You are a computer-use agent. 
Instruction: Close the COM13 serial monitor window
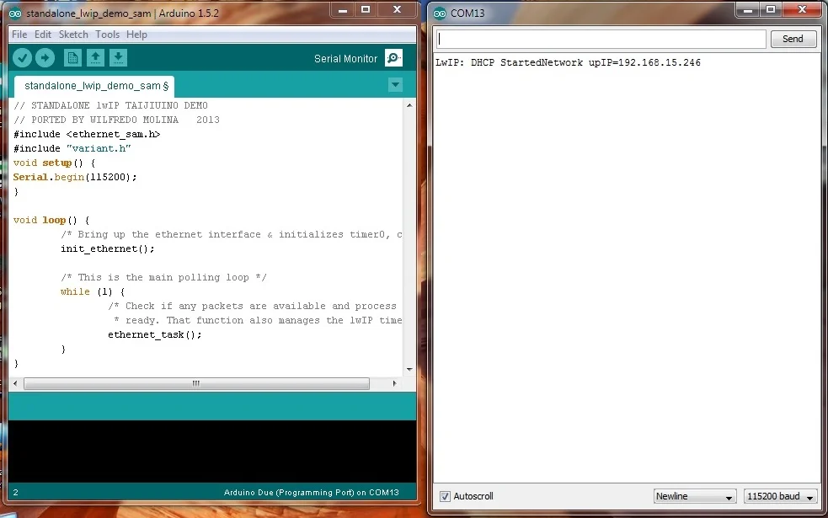click(x=802, y=10)
